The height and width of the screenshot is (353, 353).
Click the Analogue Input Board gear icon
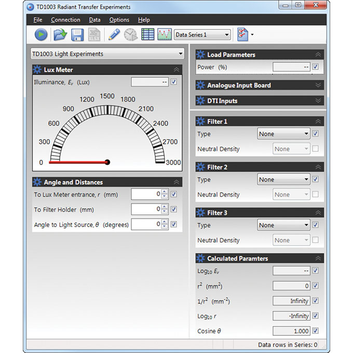(x=200, y=85)
